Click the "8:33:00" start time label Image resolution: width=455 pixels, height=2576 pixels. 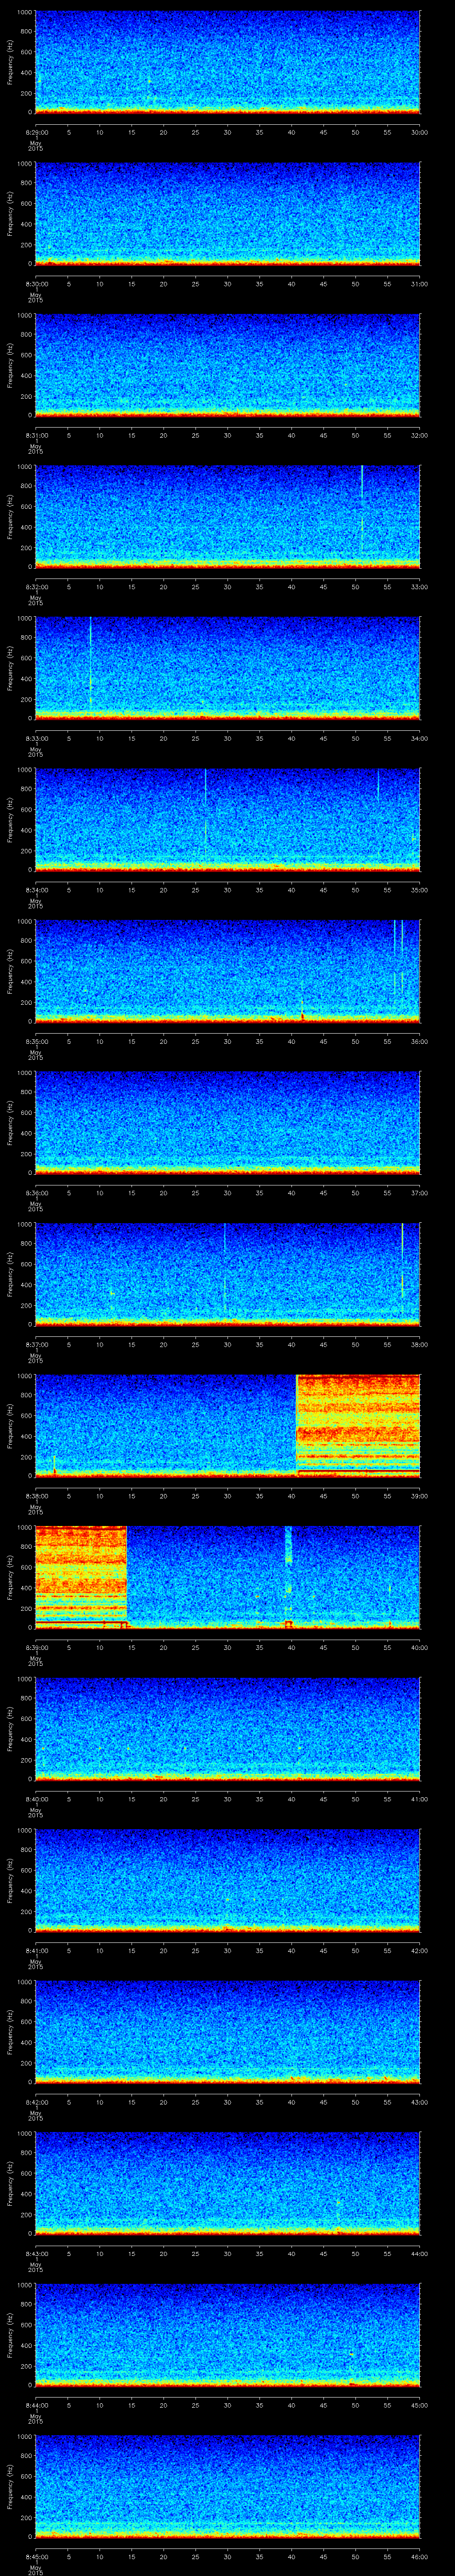pyautogui.click(x=36, y=739)
